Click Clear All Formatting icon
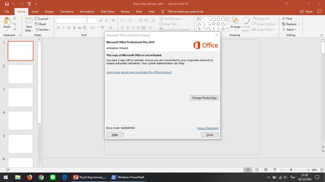 (113, 21)
